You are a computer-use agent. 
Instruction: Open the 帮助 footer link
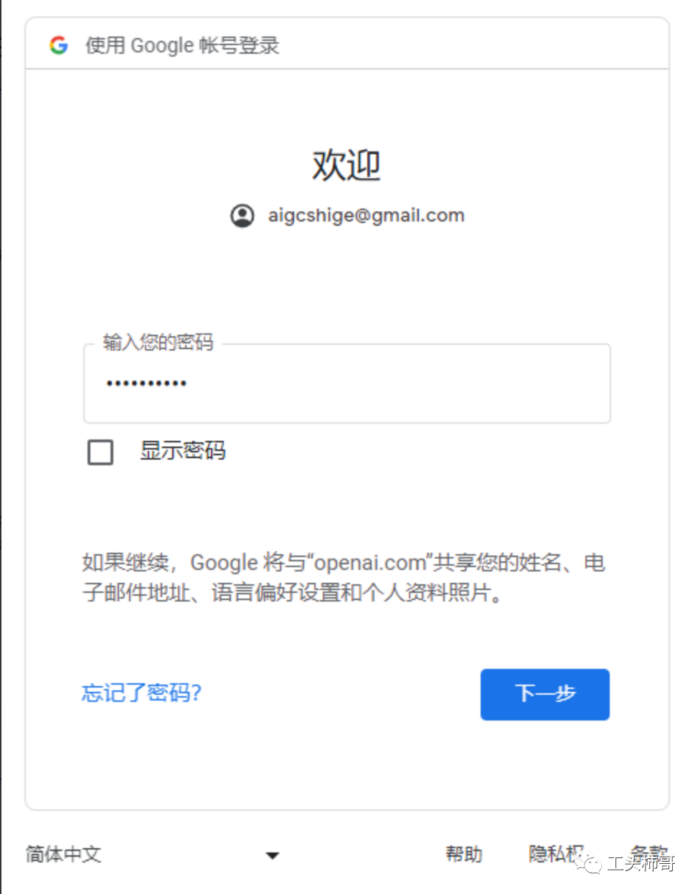(463, 854)
